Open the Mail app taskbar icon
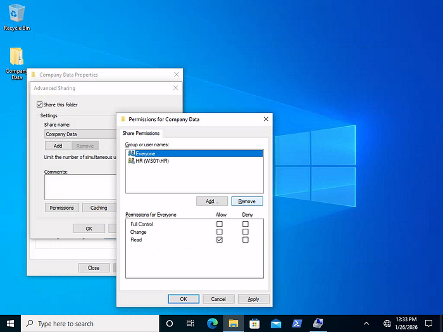The height and width of the screenshot is (332, 443). point(276,323)
